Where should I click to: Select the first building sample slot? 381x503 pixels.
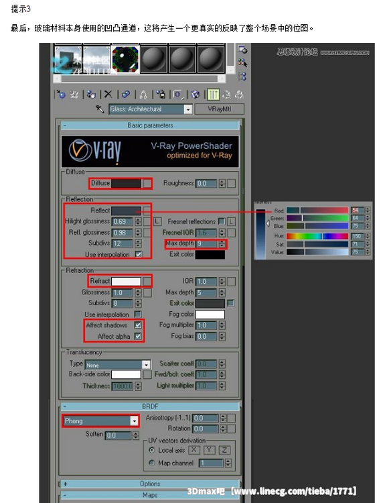(x=68, y=59)
